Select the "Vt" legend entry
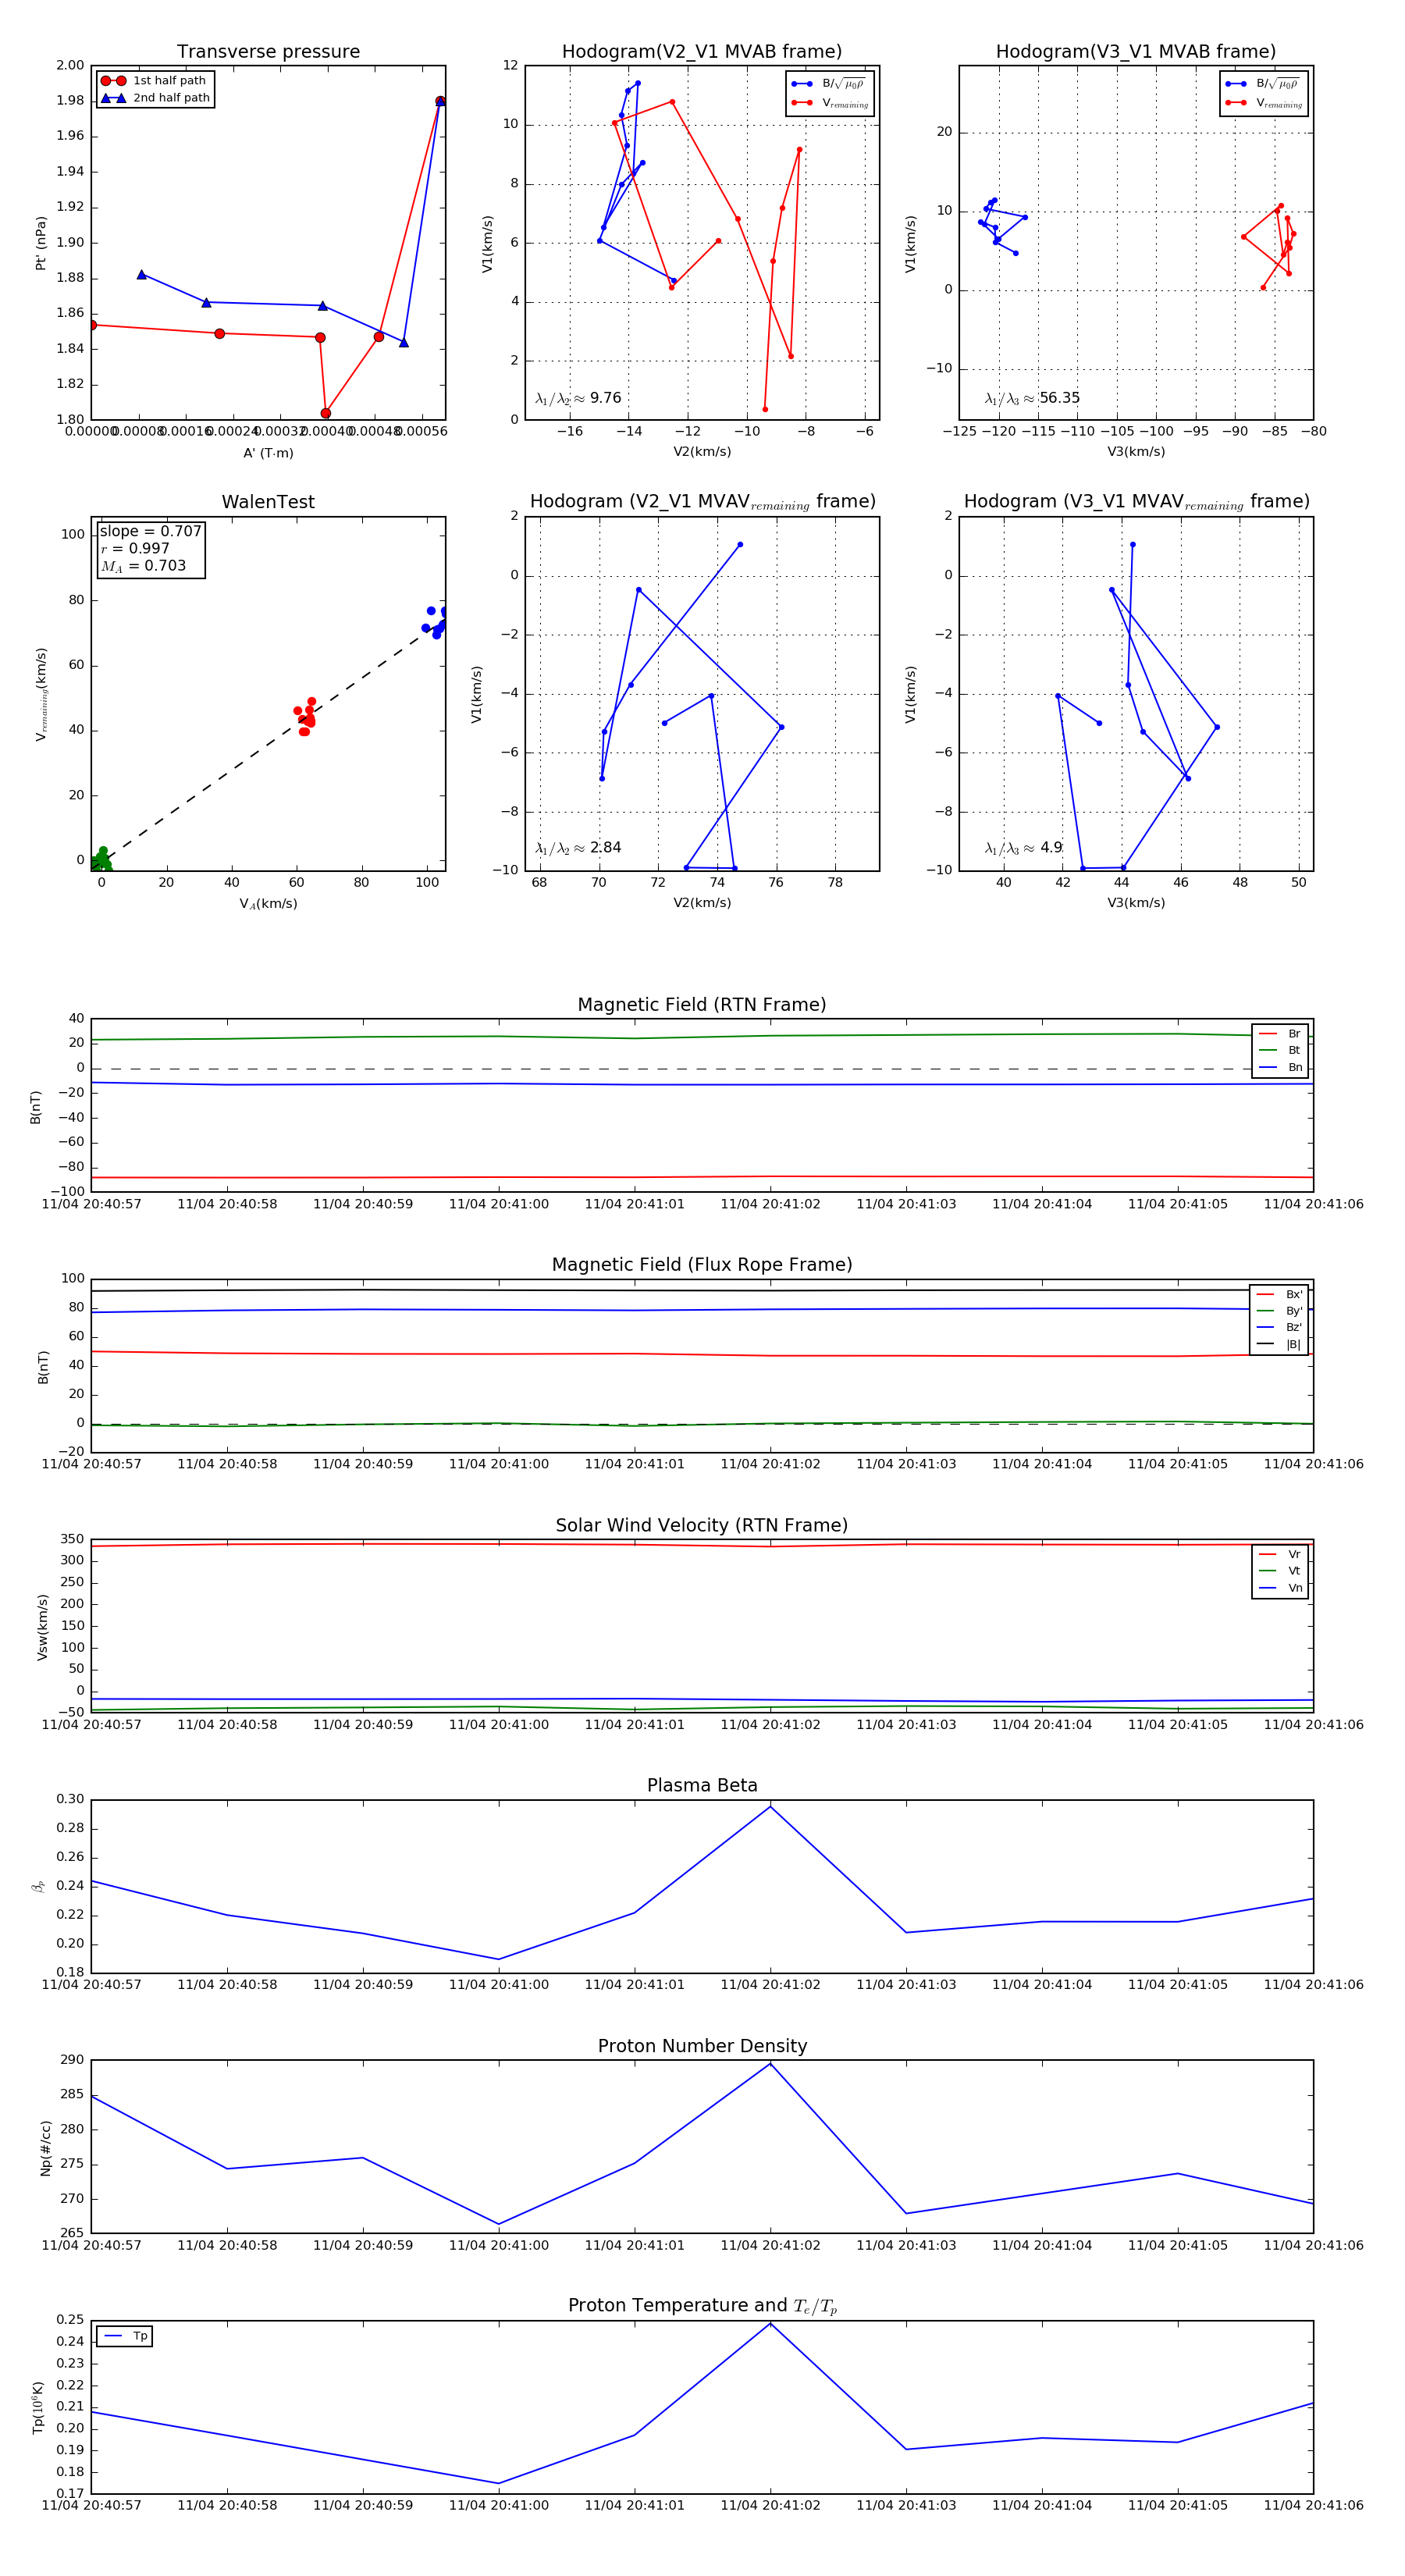The image size is (1405, 2576). (1281, 1571)
